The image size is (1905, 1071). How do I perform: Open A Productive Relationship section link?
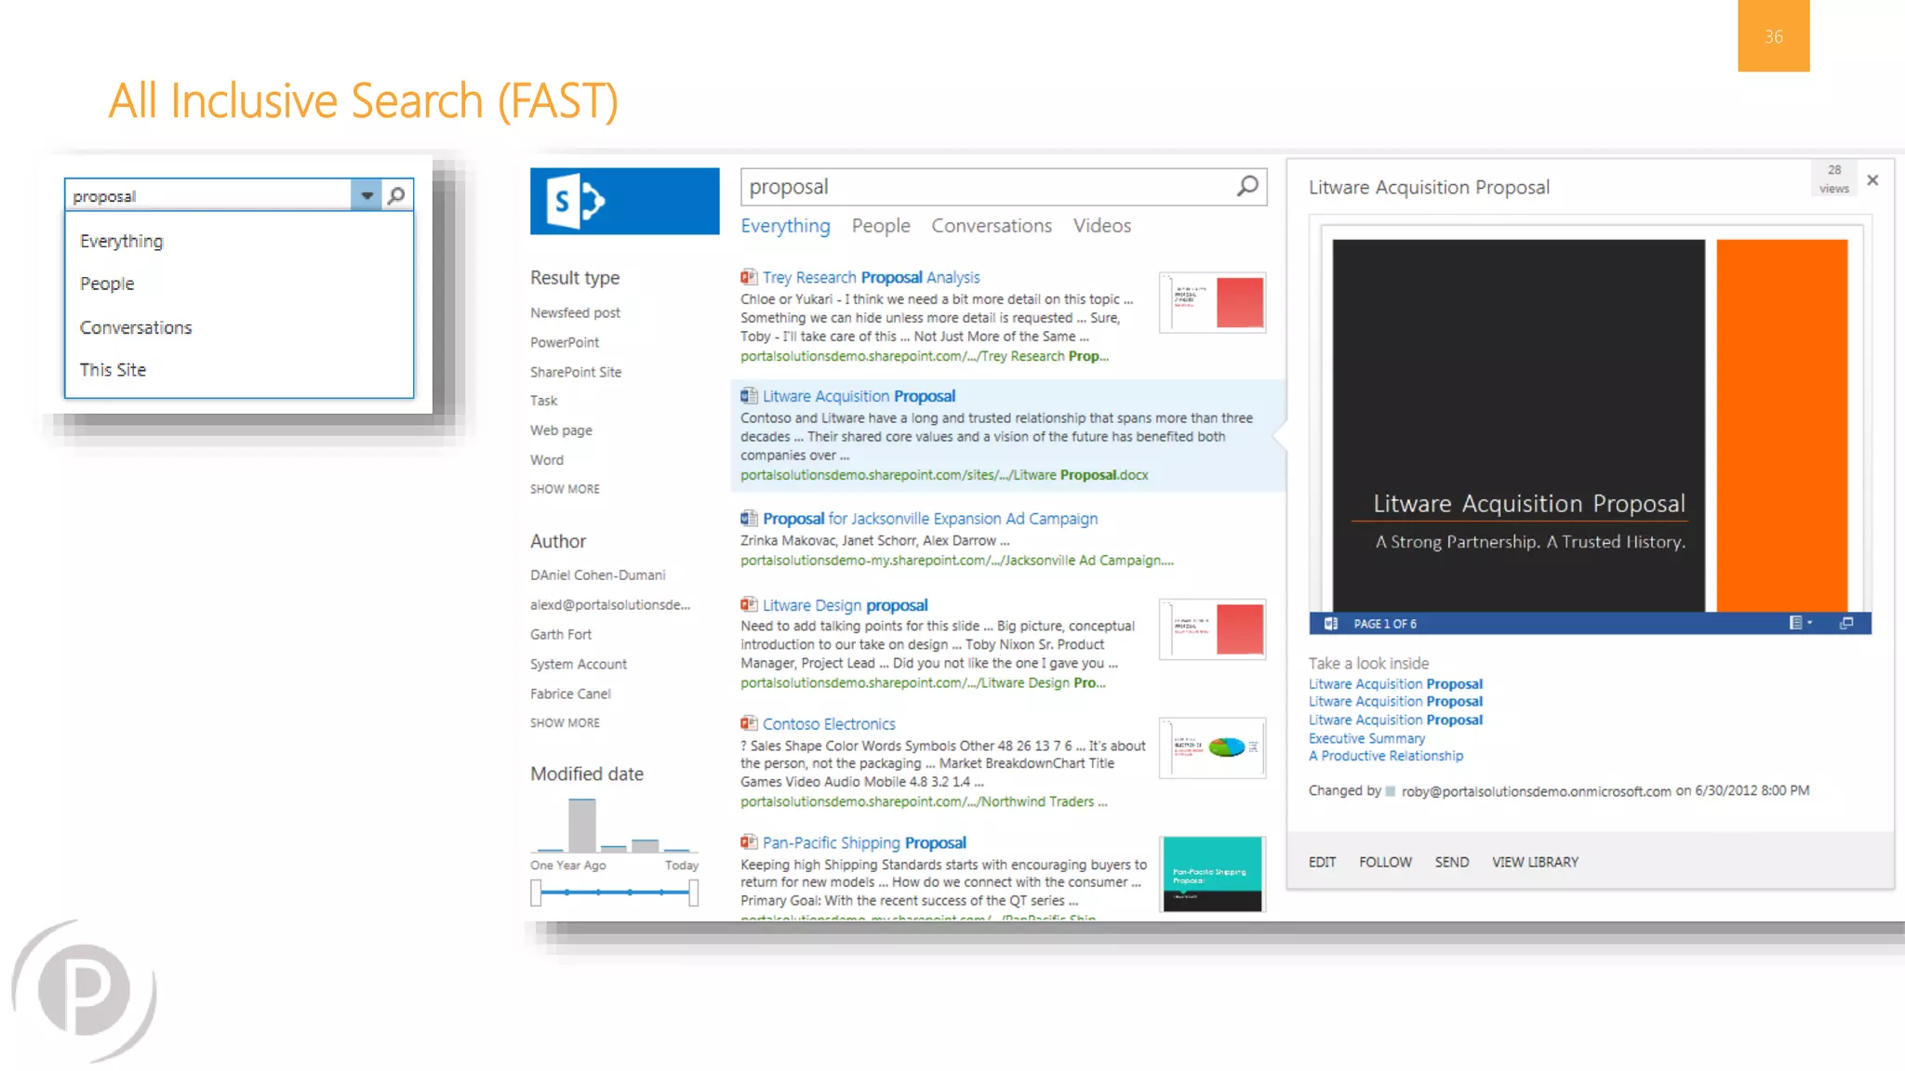[1386, 756]
